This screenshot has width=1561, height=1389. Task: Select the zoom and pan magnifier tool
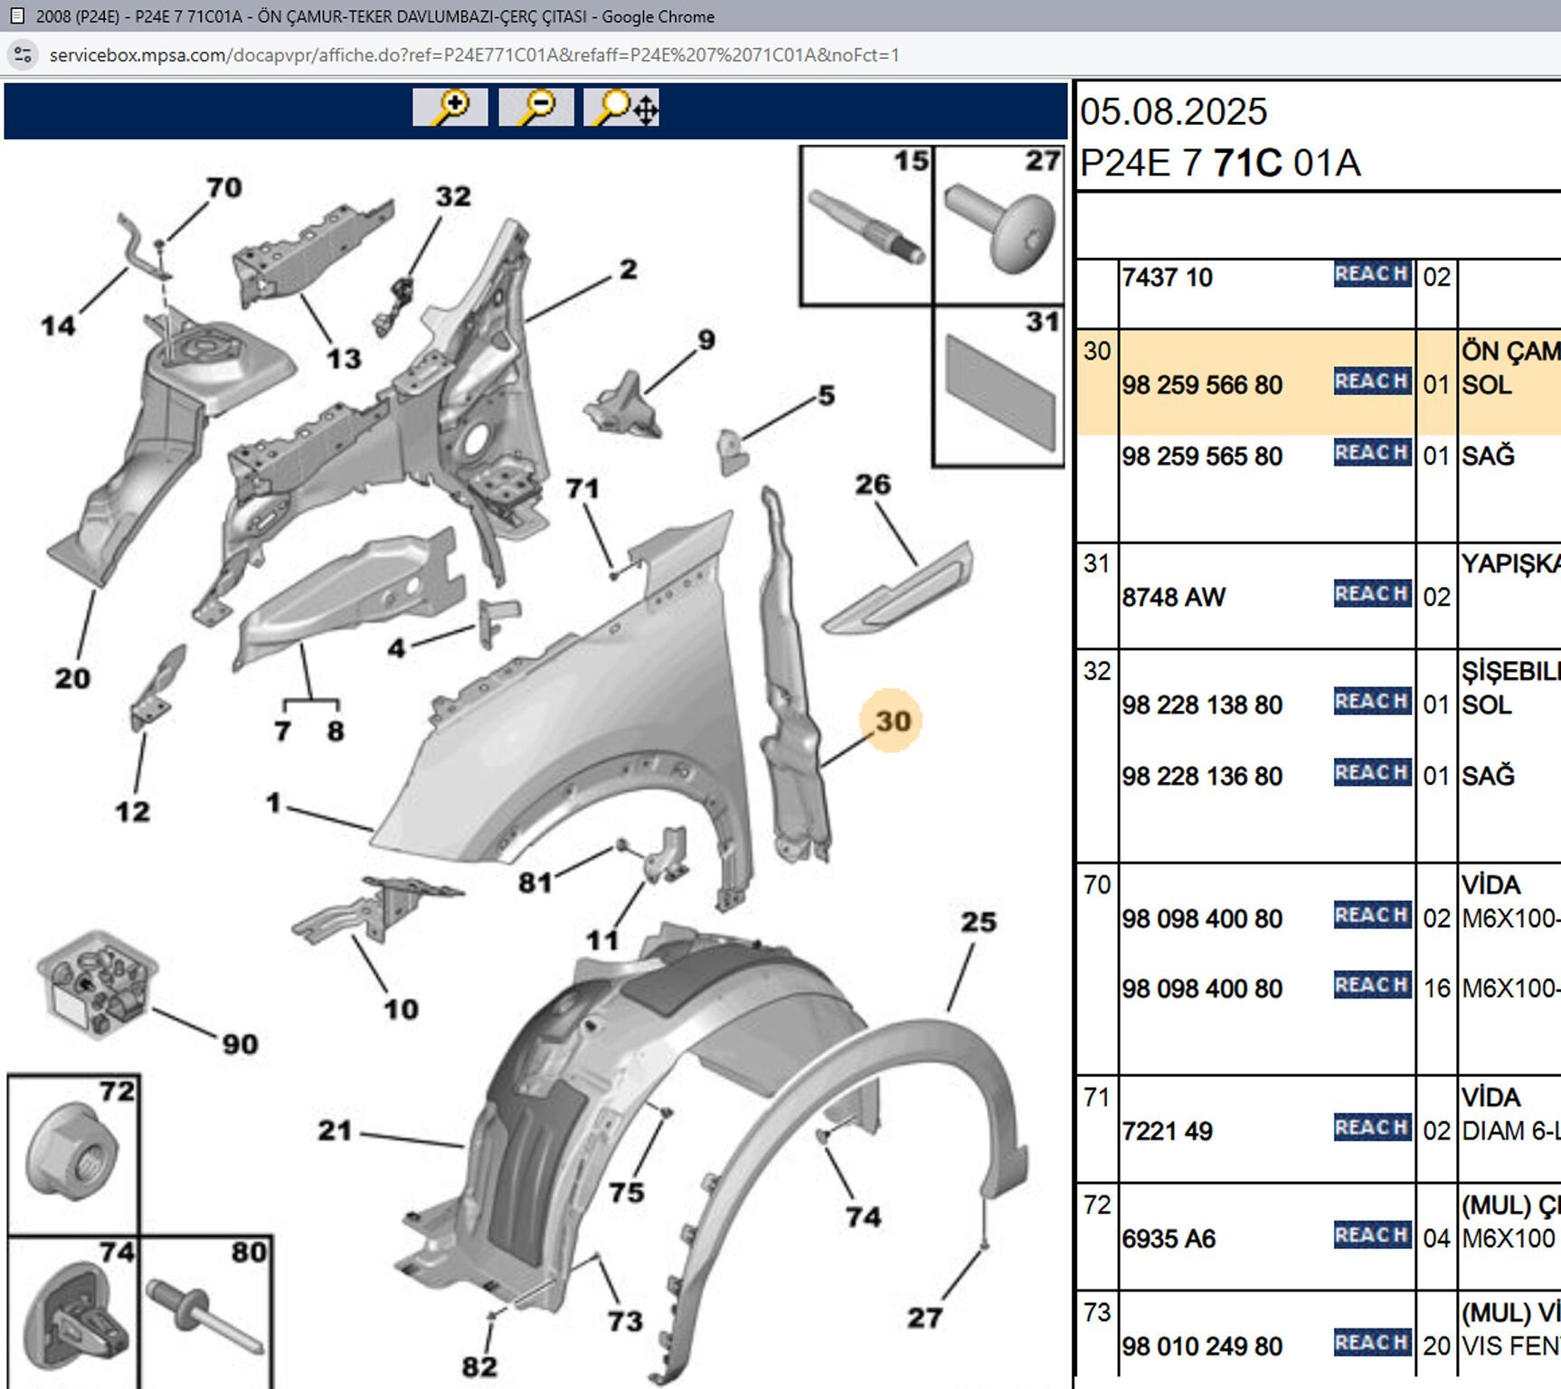click(x=621, y=108)
